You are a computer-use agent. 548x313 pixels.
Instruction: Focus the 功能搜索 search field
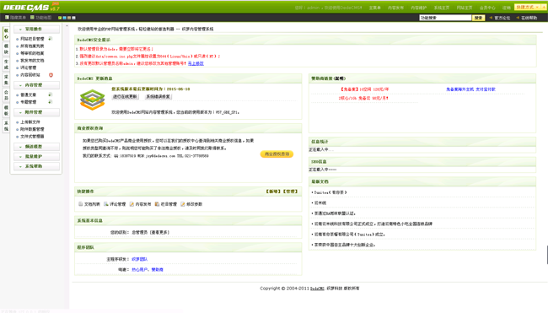click(x=445, y=18)
